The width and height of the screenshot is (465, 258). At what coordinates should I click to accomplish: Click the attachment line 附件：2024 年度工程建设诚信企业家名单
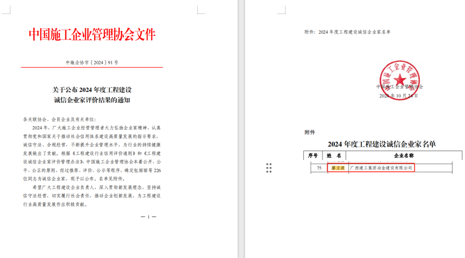(x=347, y=32)
